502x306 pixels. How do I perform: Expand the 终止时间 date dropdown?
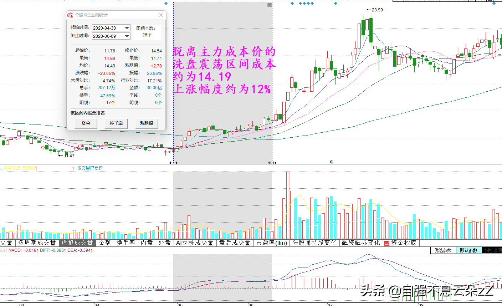click(x=127, y=36)
